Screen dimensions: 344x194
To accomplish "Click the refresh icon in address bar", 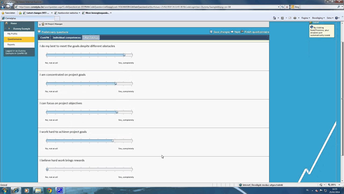I will pos(282,7).
